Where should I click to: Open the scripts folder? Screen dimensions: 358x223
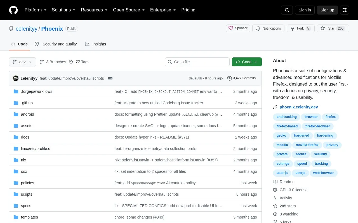pos(27,194)
